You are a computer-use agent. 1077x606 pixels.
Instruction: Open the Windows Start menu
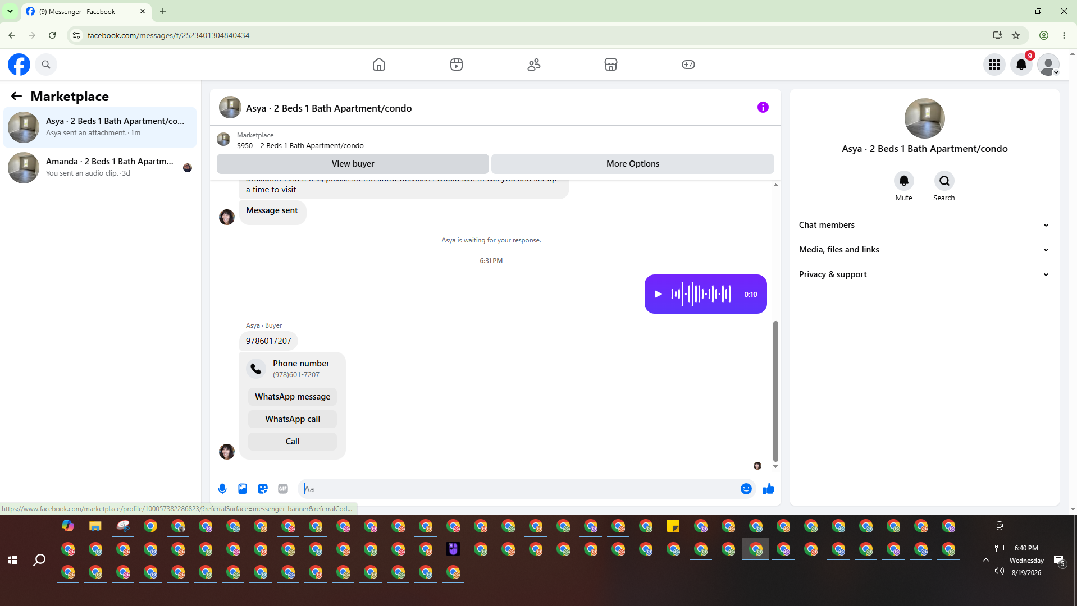click(12, 560)
